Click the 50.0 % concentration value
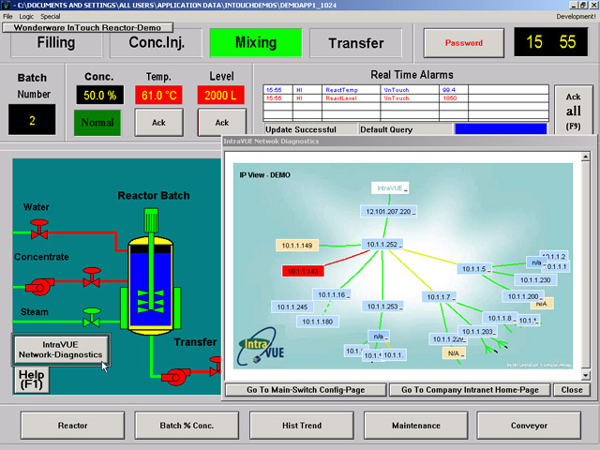This screenshot has width=600, height=450. pos(100,95)
